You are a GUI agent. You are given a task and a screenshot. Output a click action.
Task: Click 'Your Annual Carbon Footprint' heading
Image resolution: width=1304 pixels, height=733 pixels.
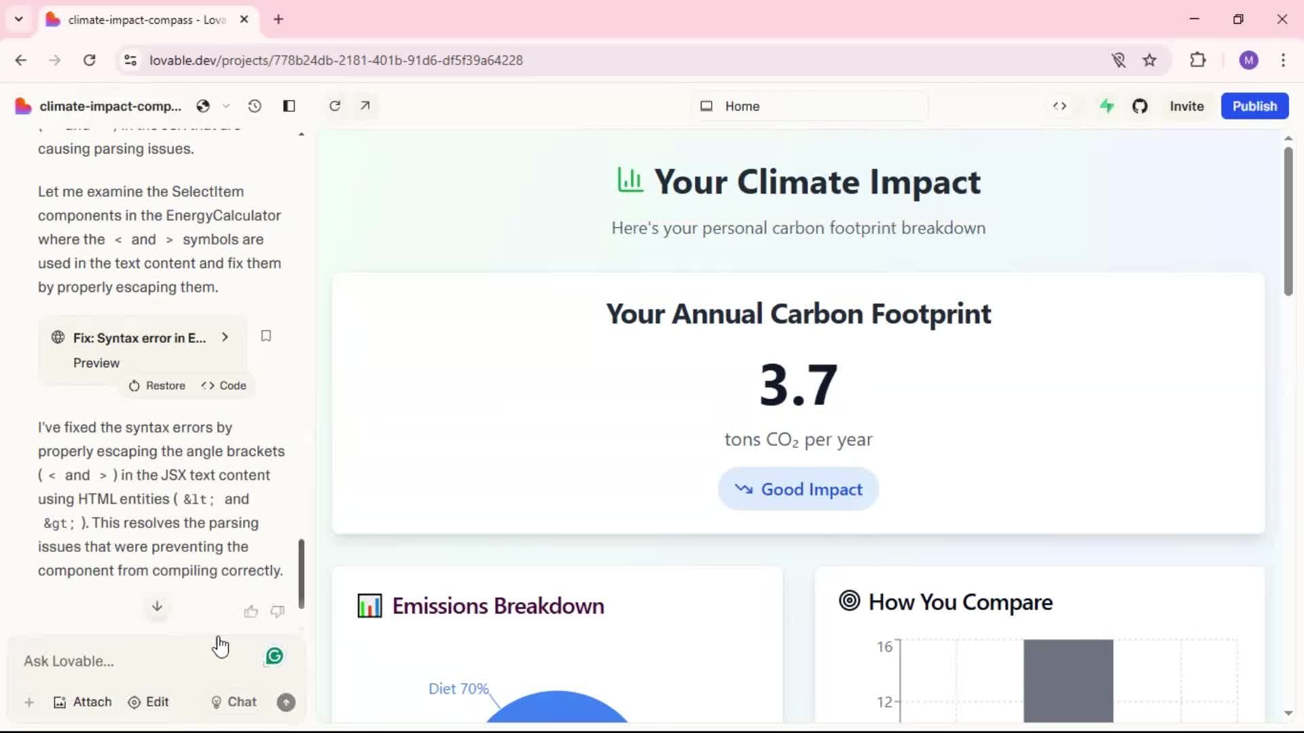point(798,314)
